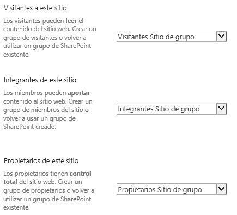Viewport: 237px width, 215px height.
Task: Expand the Propietarios Sitio de grupo dropdown arrow
Action: [x=221, y=189]
